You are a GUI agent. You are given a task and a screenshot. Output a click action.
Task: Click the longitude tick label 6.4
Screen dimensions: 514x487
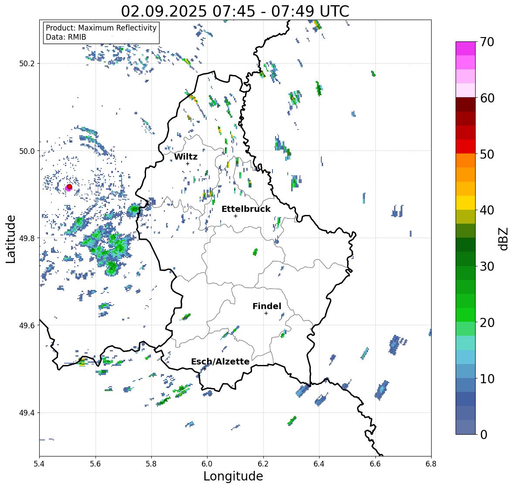[319, 464]
